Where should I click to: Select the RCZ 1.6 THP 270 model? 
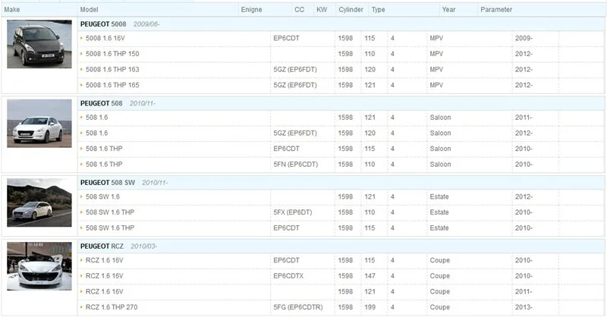[x=112, y=307]
